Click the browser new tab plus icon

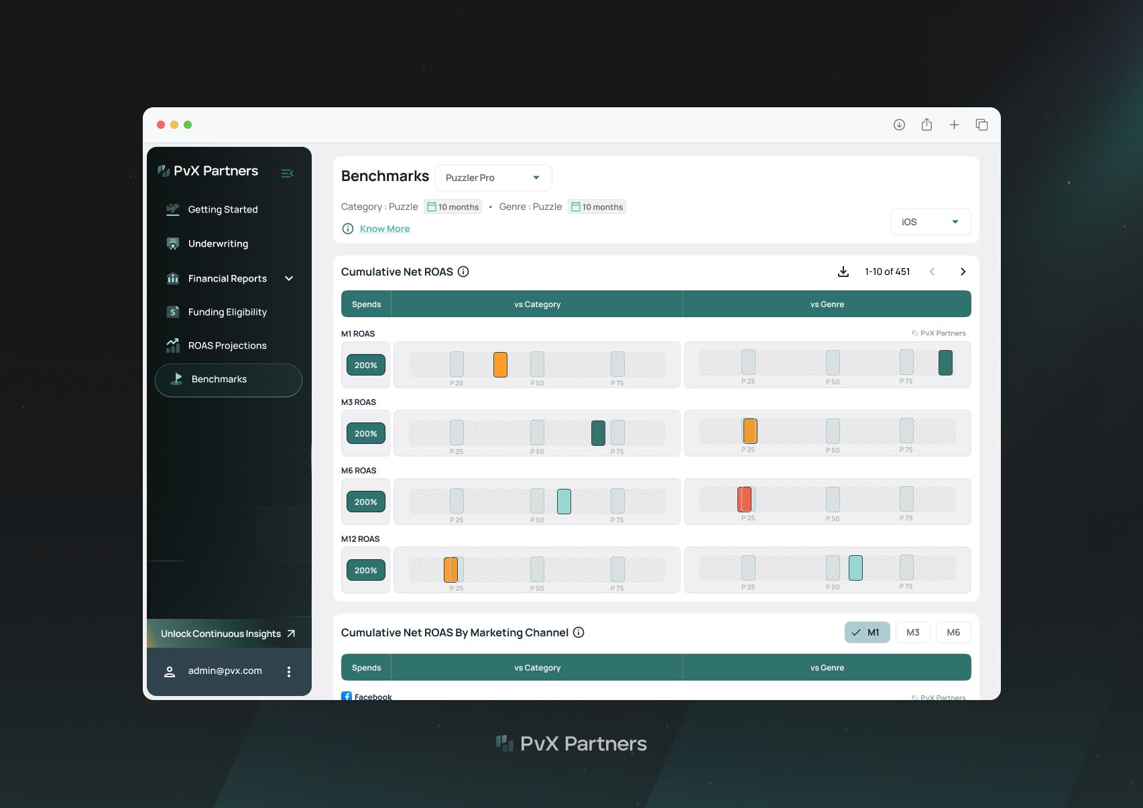click(954, 125)
